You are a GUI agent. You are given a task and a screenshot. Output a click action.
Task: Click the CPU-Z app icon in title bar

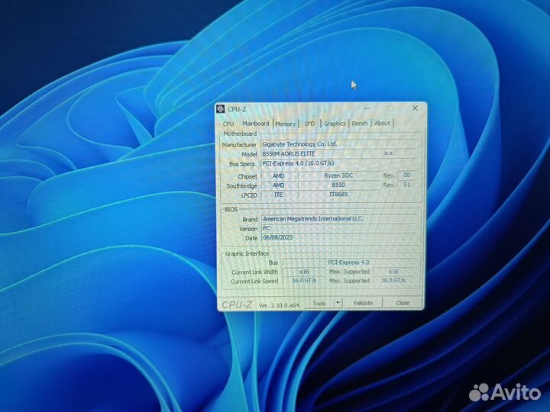(220, 109)
